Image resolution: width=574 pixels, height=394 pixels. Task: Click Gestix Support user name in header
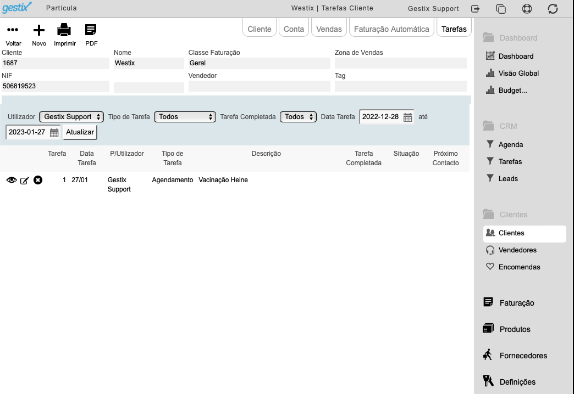pyautogui.click(x=433, y=9)
